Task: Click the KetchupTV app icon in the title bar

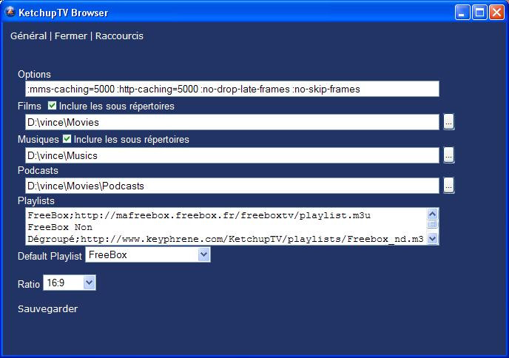Action: click(10, 12)
